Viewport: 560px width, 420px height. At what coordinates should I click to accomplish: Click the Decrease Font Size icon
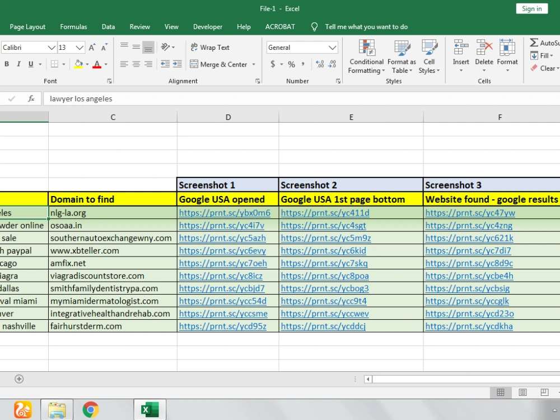click(104, 48)
